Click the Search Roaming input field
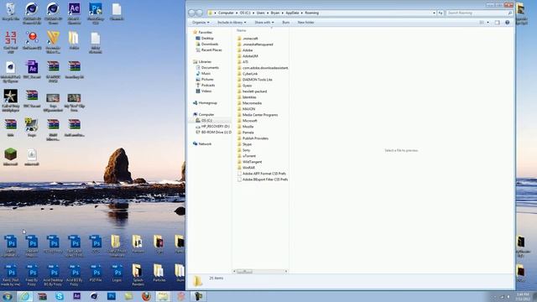The width and height of the screenshot is (537, 302). coord(479,13)
